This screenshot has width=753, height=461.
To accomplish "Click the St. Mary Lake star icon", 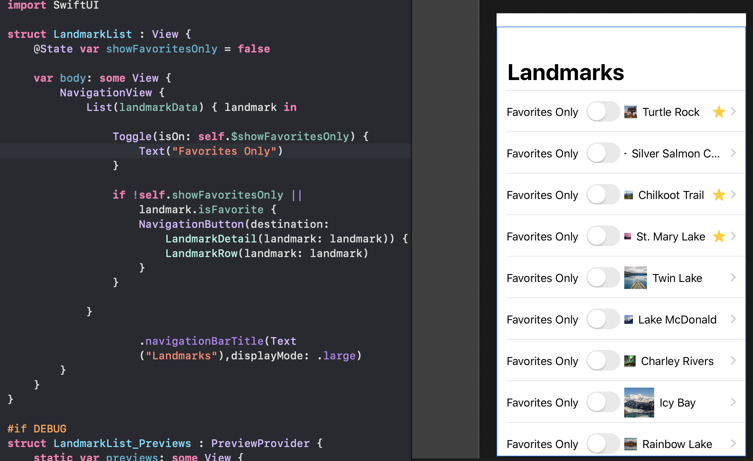I will [719, 236].
